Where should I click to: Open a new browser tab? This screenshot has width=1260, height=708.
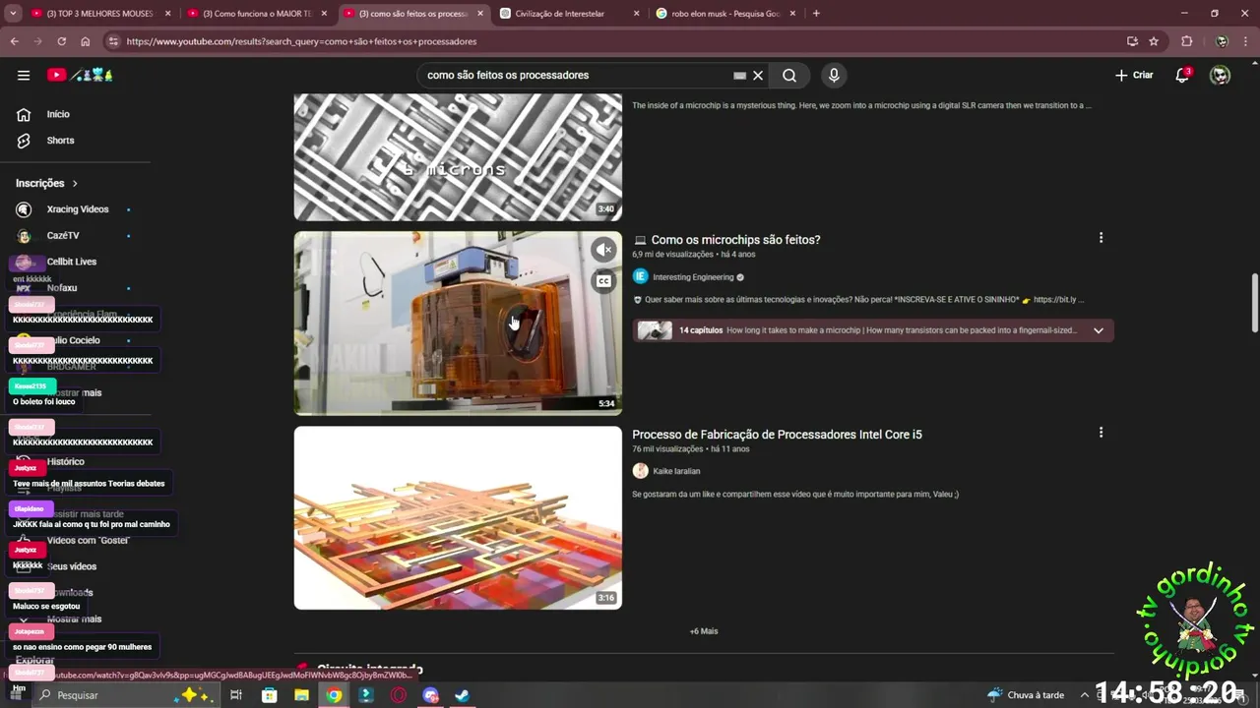pyautogui.click(x=816, y=14)
